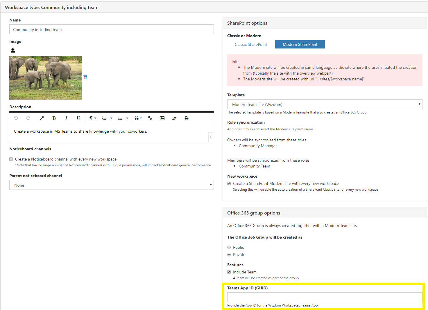Screen dimensions: 428x310
Task: Insert an unordered bullet list
Action: 120,118
